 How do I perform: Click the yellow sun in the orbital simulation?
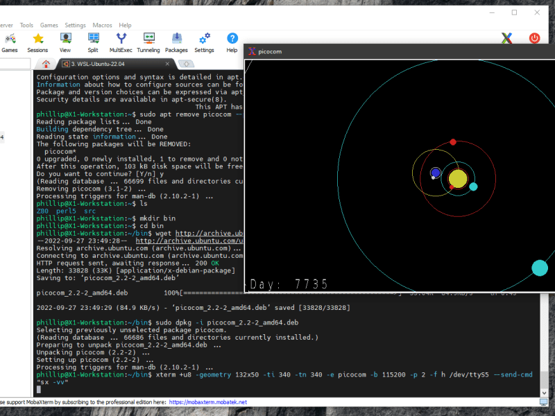coord(458,179)
